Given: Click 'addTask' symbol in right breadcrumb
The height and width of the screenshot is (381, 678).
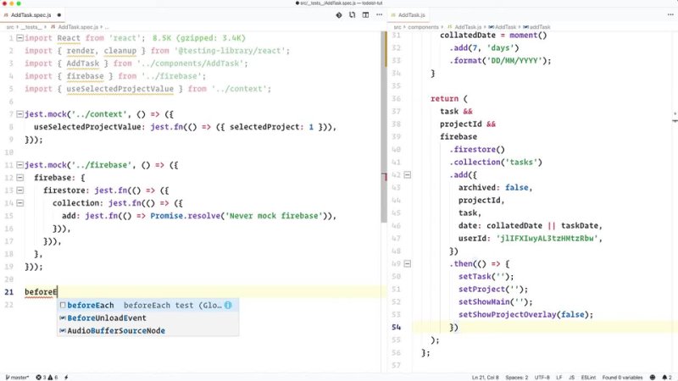Looking at the screenshot, I should 540,27.
